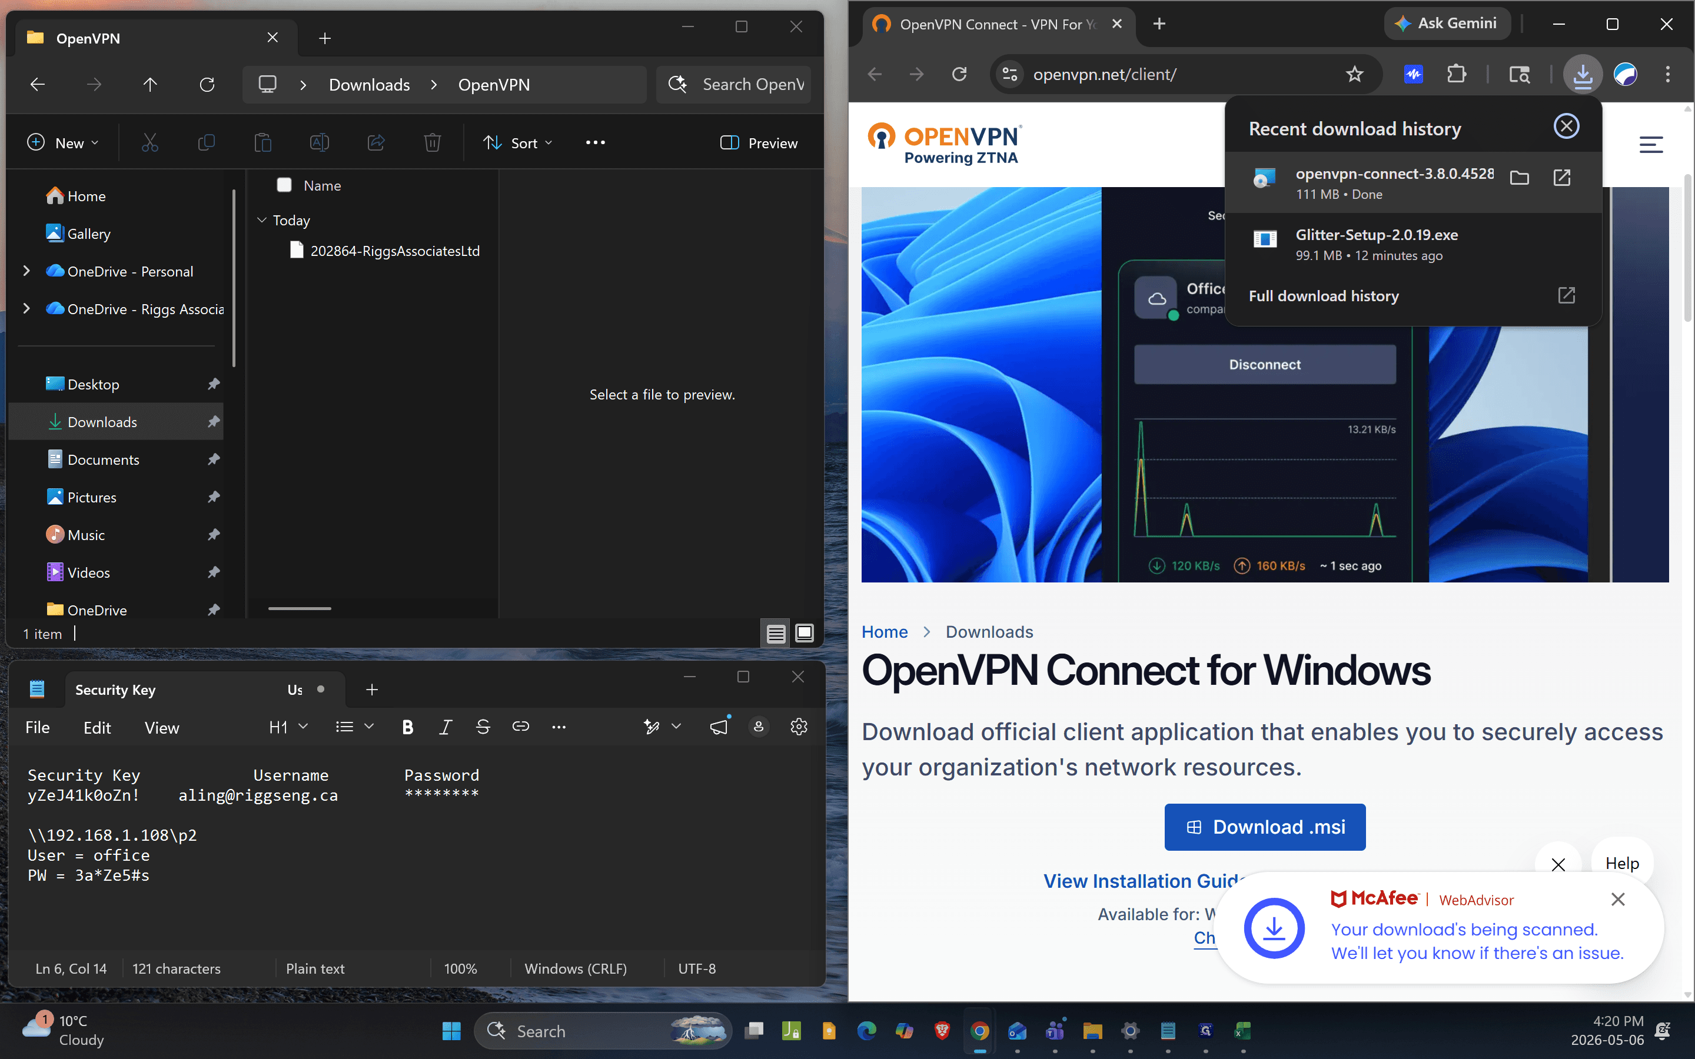
Task: Open Chrome extensions puzzle icon
Action: [1456, 74]
